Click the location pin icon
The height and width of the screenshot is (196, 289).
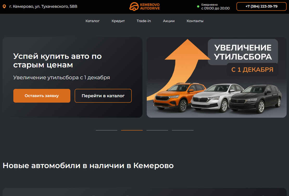(x=4, y=6)
